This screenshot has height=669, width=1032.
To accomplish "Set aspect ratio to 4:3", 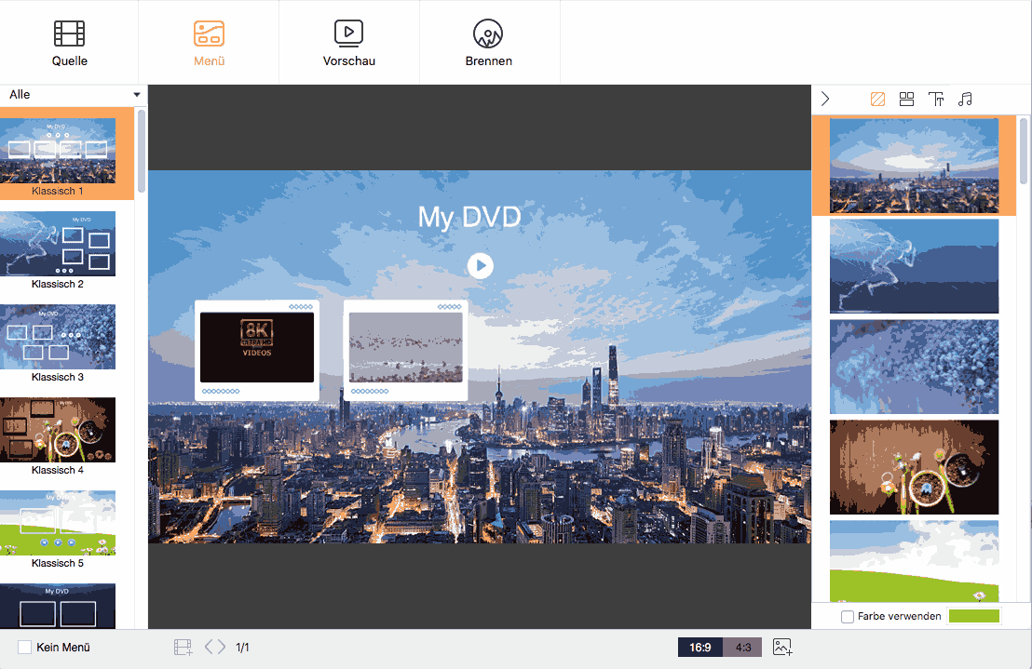I will point(742,648).
